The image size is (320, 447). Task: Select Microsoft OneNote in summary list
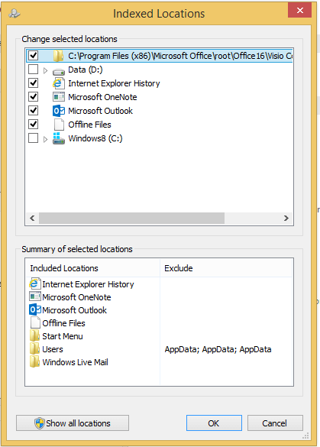[76, 297]
